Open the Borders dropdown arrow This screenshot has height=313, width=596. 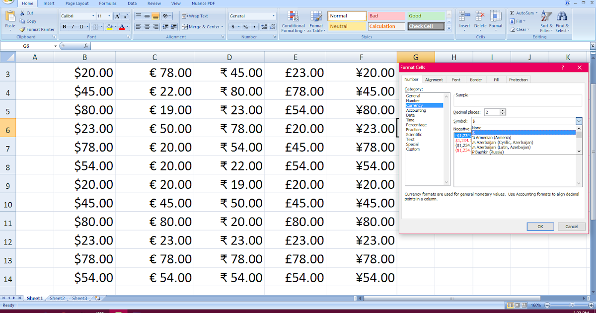click(101, 27)
